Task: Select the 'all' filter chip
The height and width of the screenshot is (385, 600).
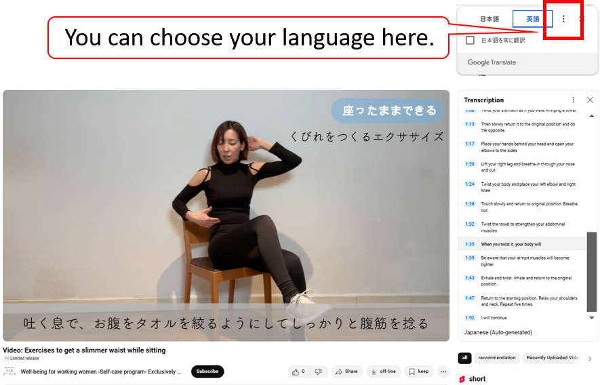Action: (464, 358)
